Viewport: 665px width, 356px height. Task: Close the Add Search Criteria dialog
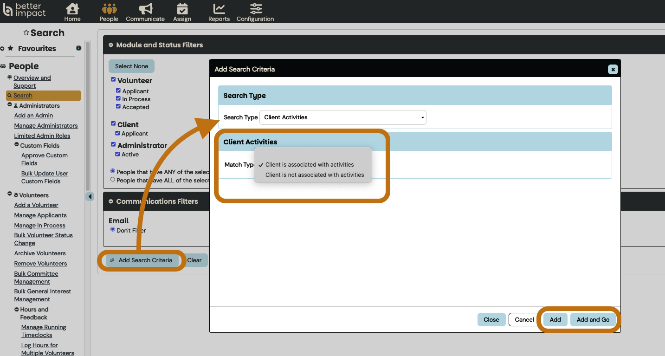613,69
